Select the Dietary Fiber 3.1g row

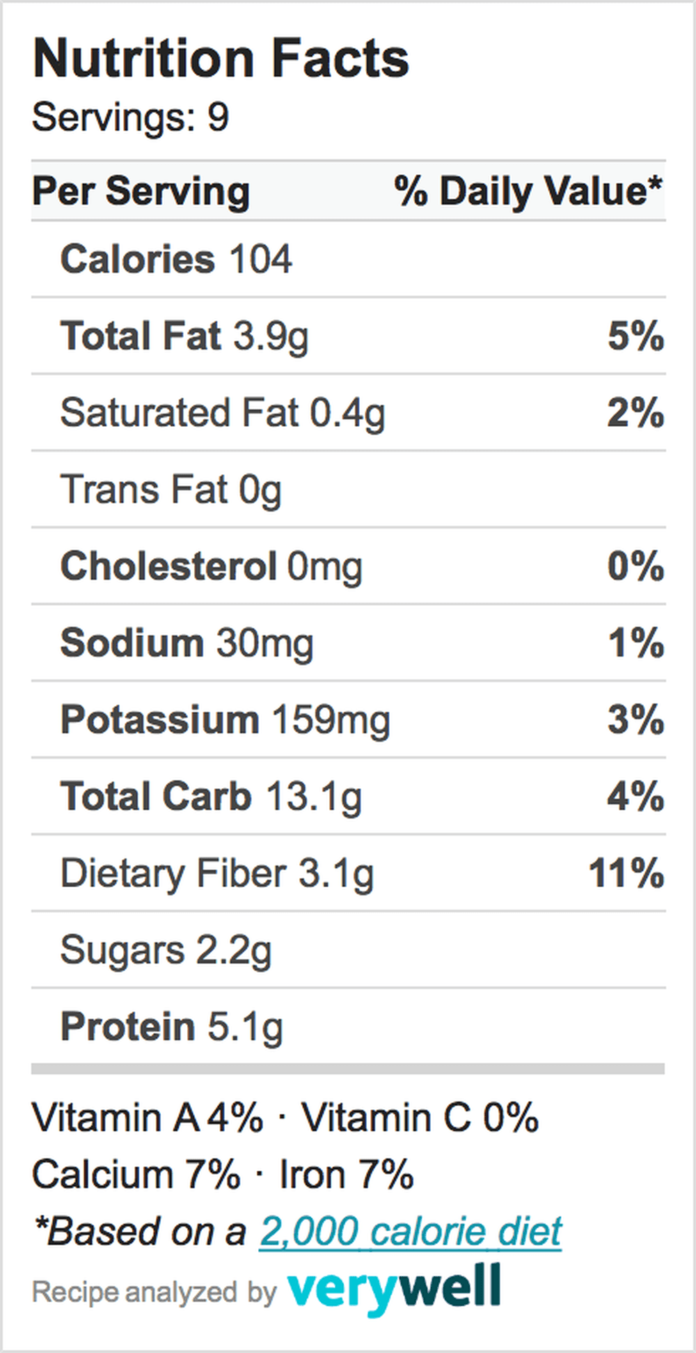(x=348, y=873)
